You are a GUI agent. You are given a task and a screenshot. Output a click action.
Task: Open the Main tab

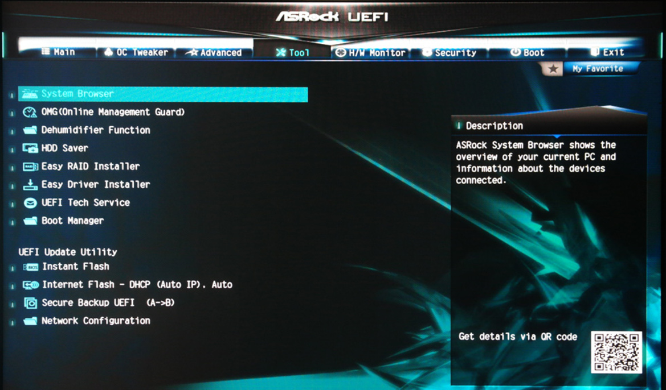[58, 52]
